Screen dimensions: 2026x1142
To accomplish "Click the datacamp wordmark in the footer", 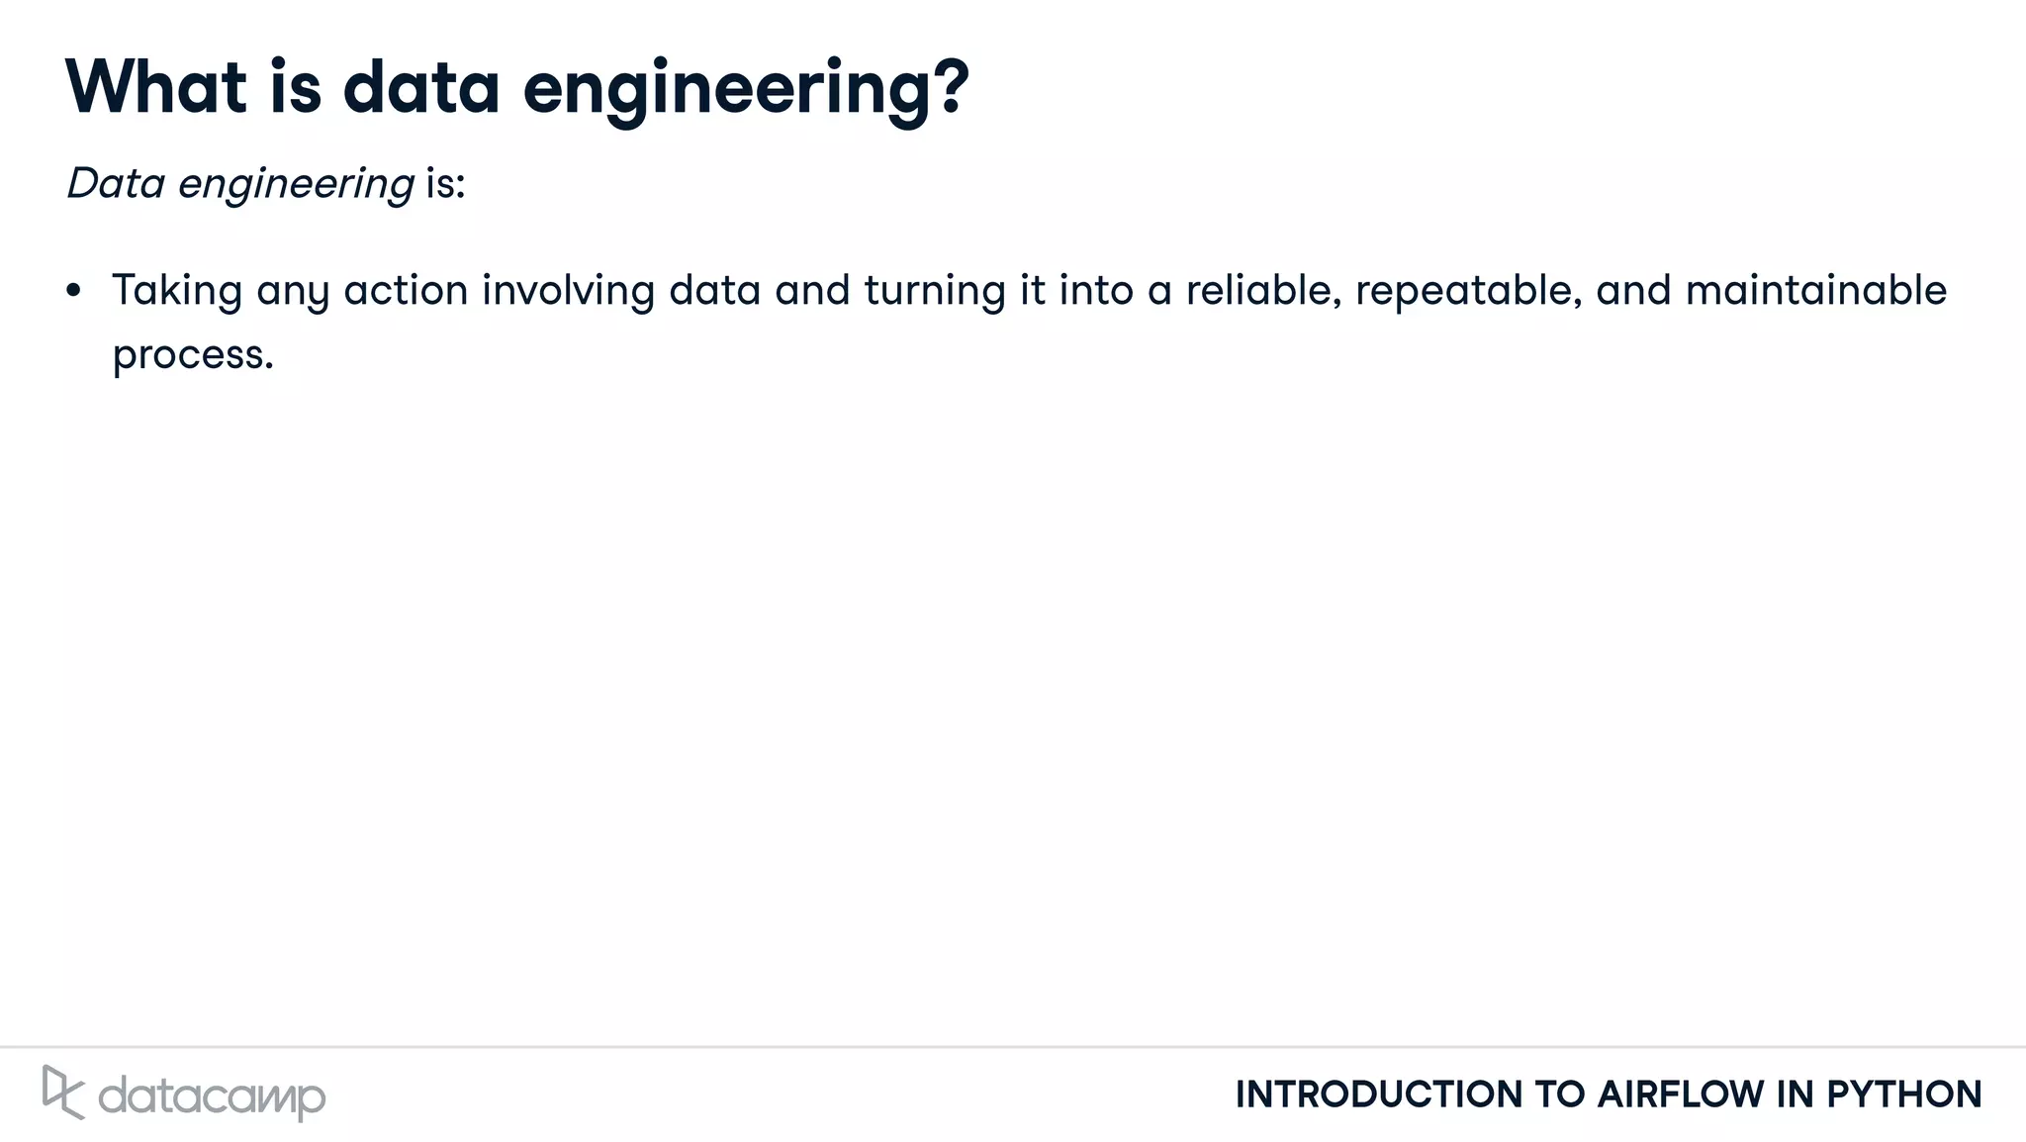I will [212, 1096].
